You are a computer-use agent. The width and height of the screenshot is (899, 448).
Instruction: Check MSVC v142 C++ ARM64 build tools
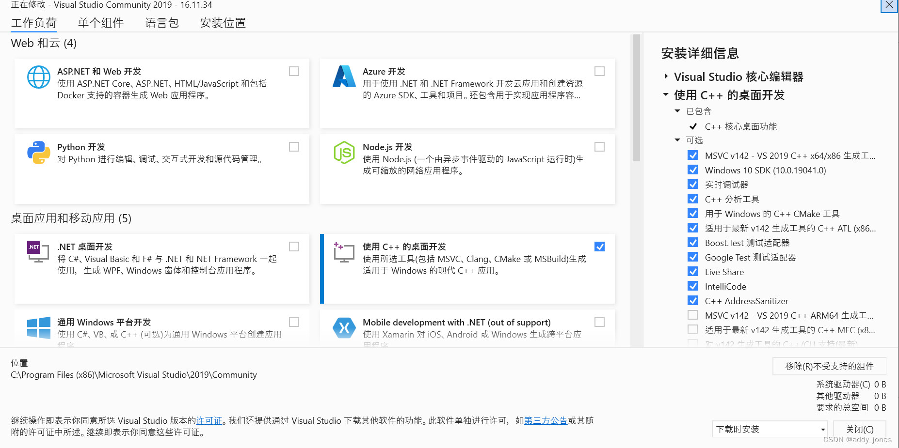pos(693,315)
